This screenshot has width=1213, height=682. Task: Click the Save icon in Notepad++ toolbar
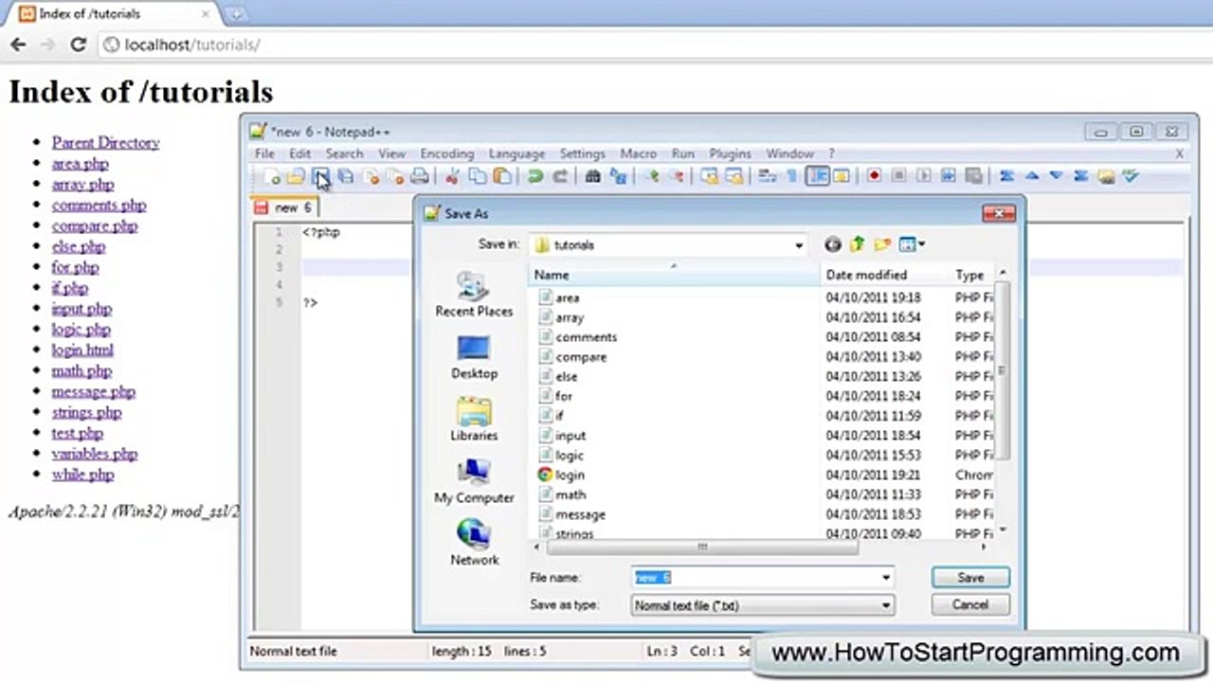pyautogui.click(x=320, y=176)
